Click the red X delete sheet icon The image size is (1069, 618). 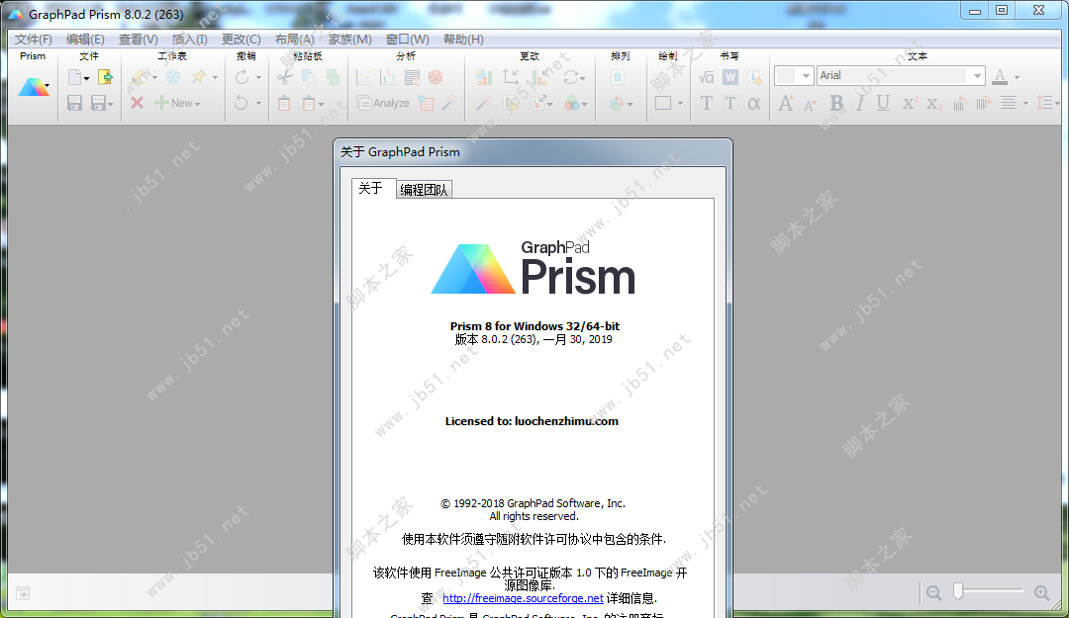click(x=137, y=103)
